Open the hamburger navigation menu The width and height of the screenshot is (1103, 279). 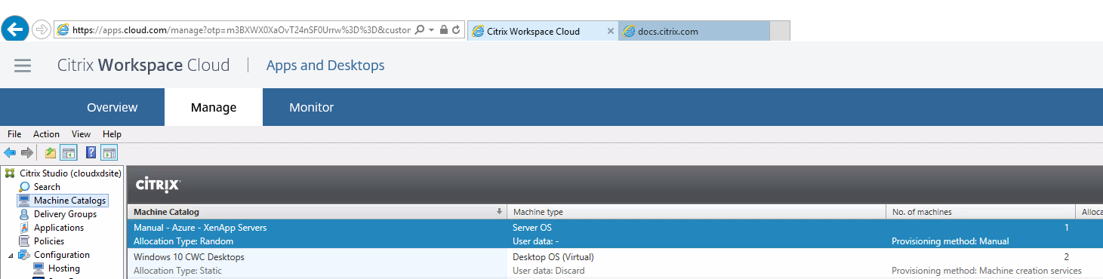pyautogui.click(x=23, y=66)
